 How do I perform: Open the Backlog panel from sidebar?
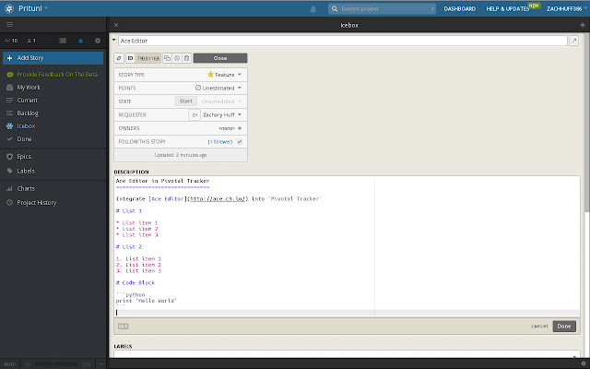click(28, 112)
